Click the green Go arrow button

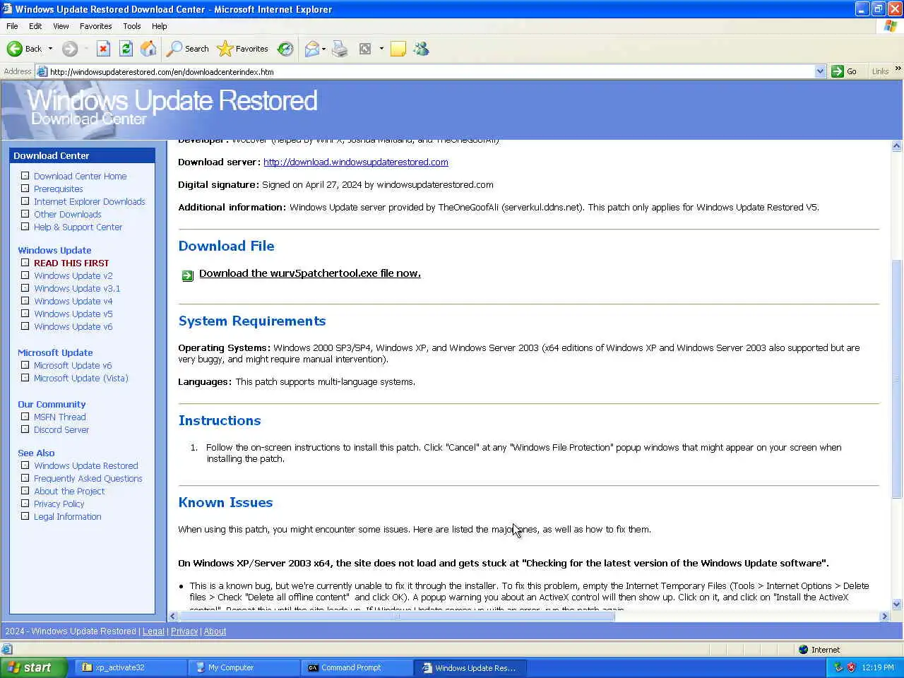coord(845,71)
